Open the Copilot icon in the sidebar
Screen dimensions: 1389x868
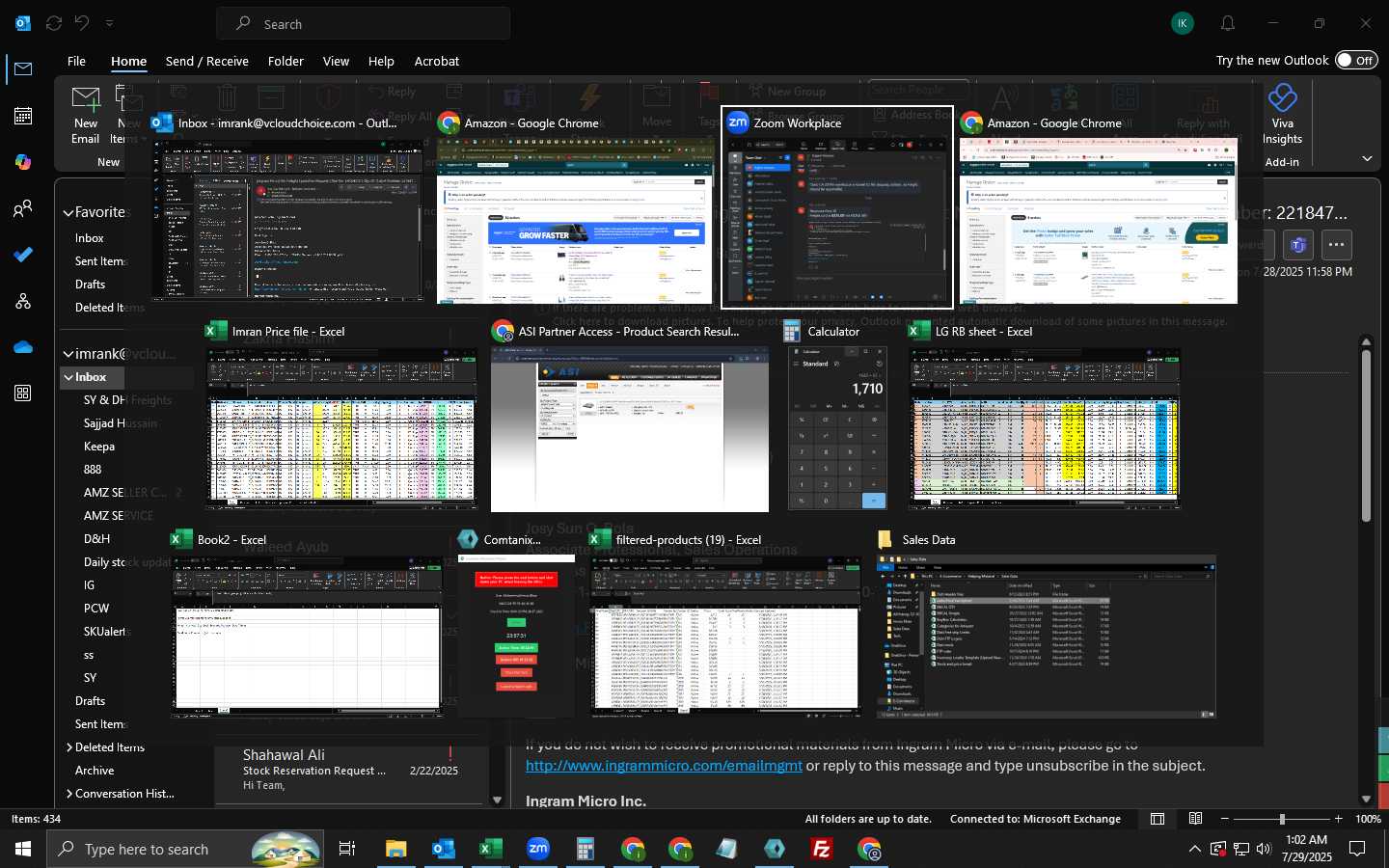[23, 162]
